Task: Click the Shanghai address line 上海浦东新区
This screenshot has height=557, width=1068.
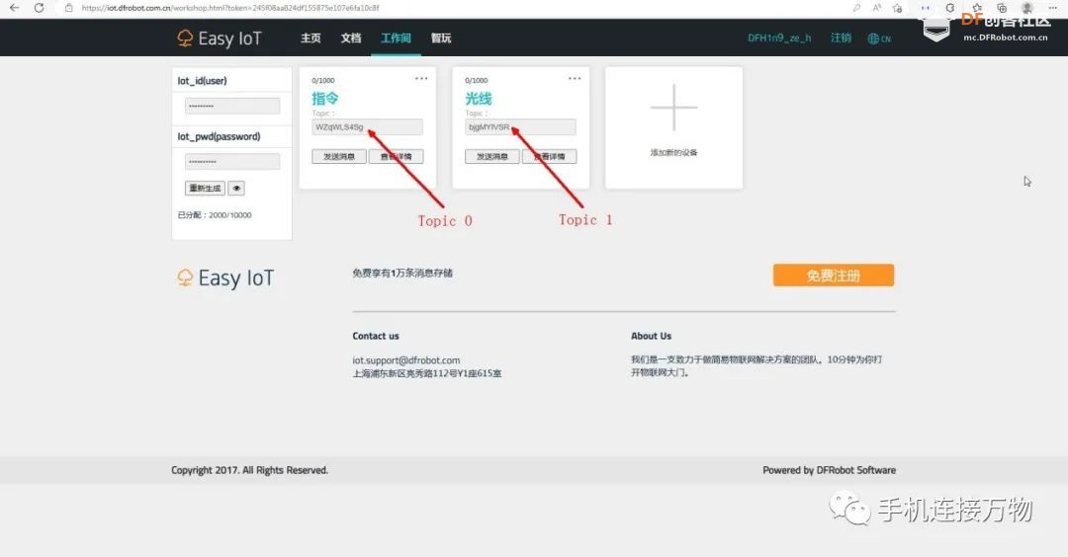Action: (427, 373)
